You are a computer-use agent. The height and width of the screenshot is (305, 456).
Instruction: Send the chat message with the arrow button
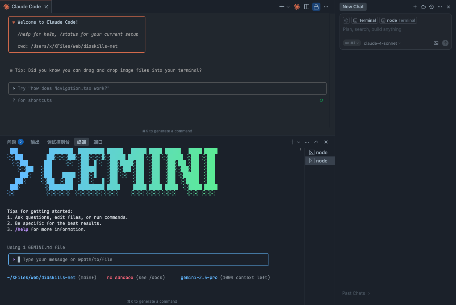[x=445, y=43]
